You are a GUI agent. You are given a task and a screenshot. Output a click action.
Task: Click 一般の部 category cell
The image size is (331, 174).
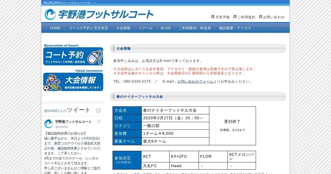pos(175,126)
